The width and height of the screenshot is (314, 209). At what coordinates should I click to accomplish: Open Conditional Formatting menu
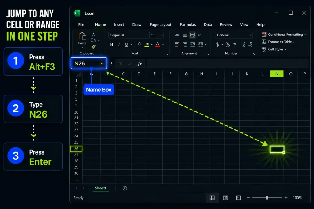pyautogui.click(x=284, y=35)
